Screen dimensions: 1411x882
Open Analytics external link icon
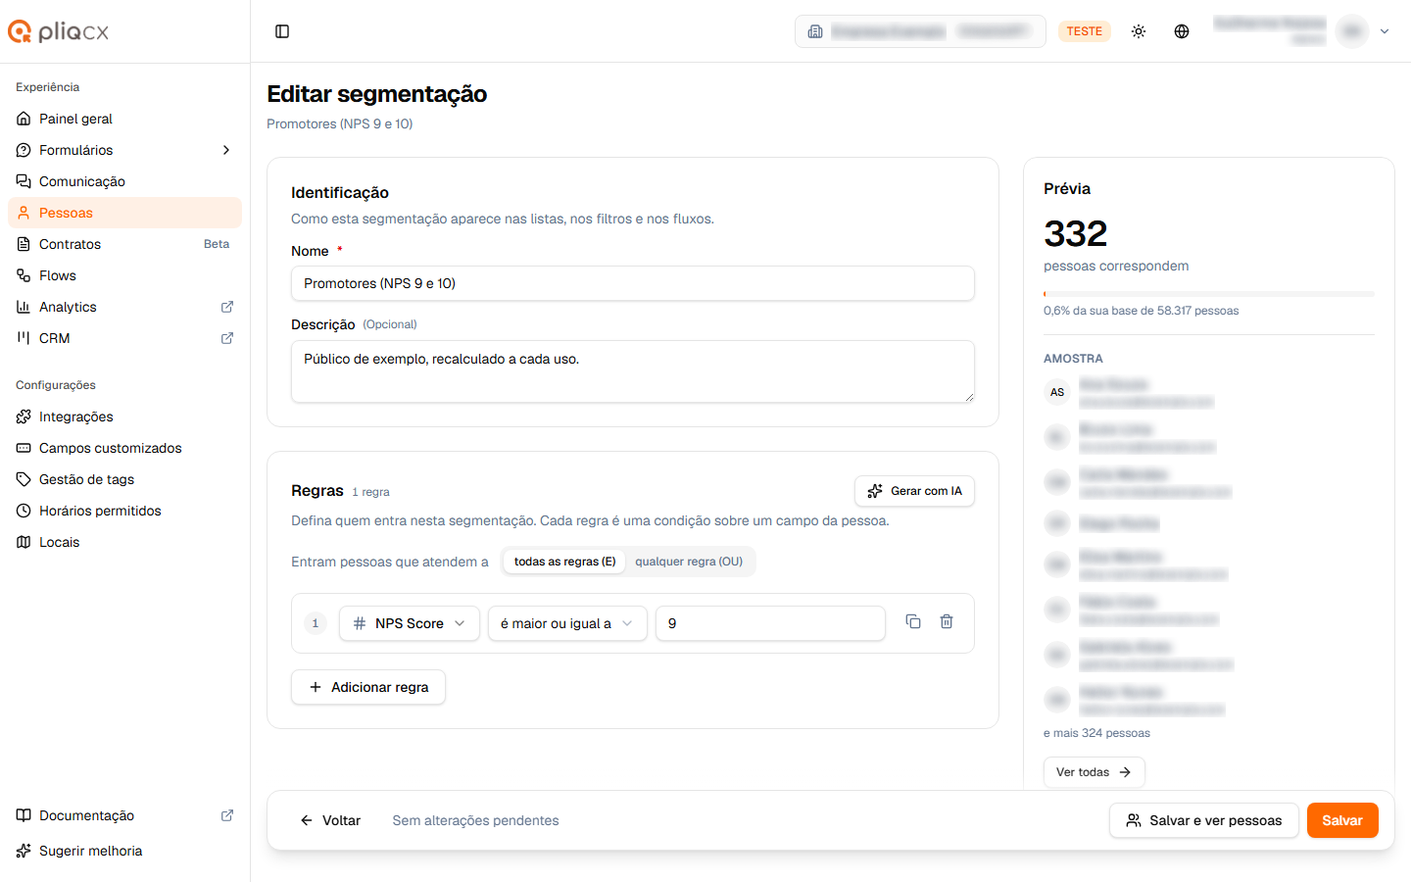point(227,307)
